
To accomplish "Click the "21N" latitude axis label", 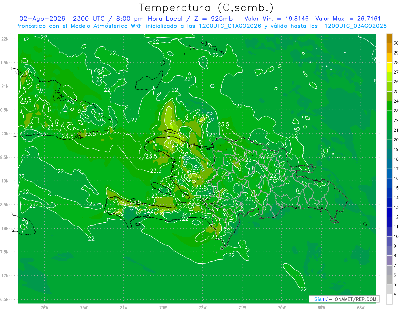I will pyautogui.click(x=5, y=86).
